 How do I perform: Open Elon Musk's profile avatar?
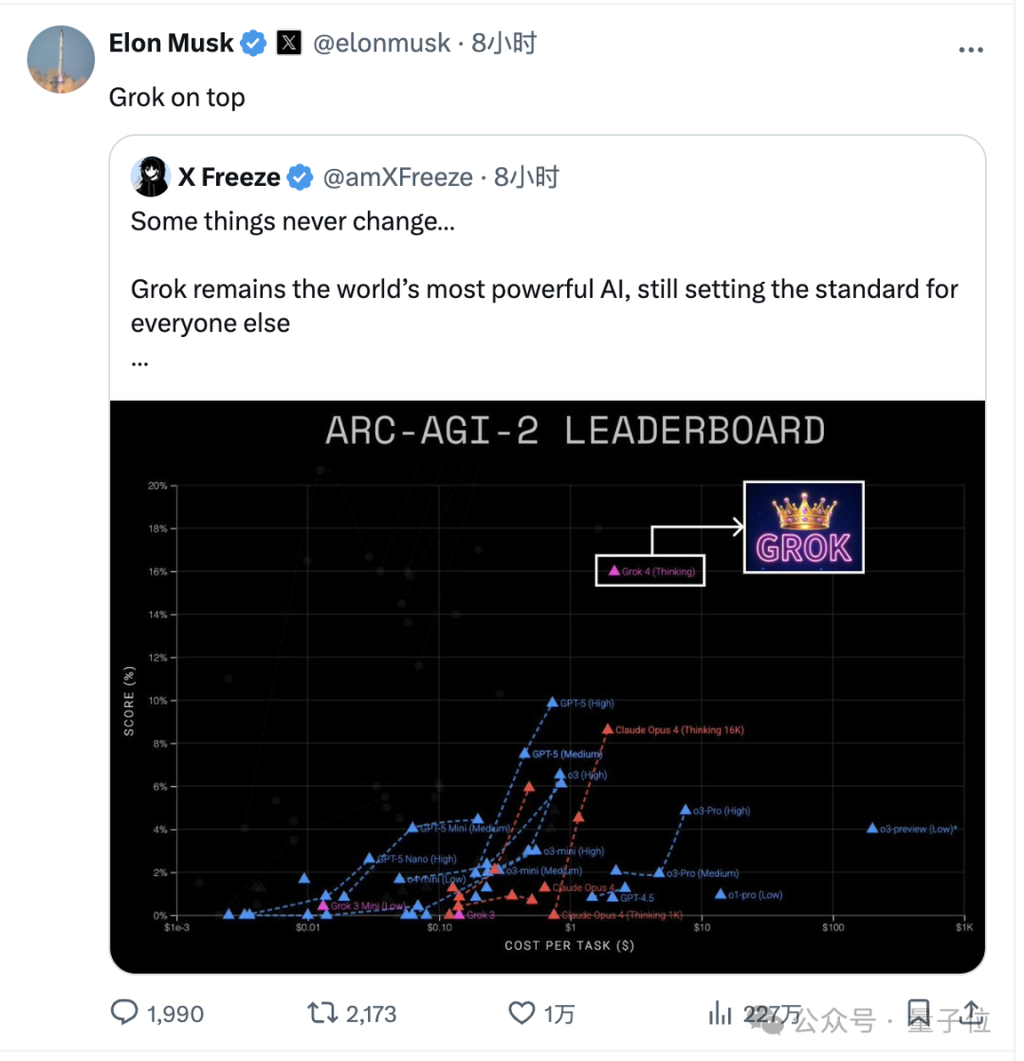[x=61, y=59]
